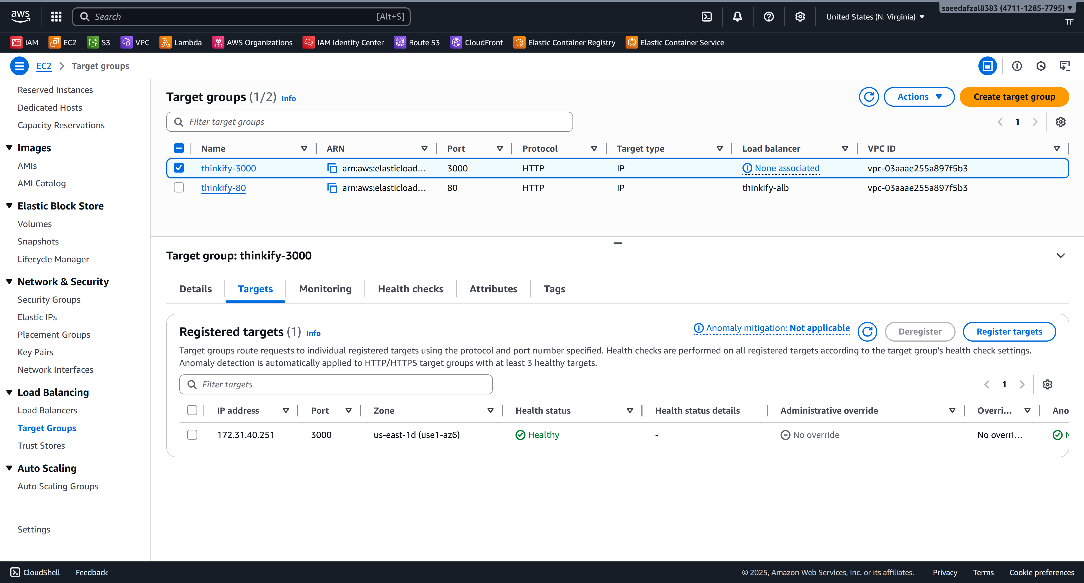Open the notifications bell

[737, 17]
